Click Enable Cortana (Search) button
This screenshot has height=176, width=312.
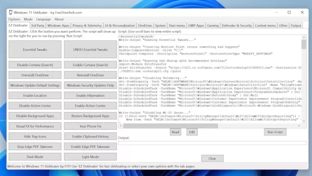90,65
